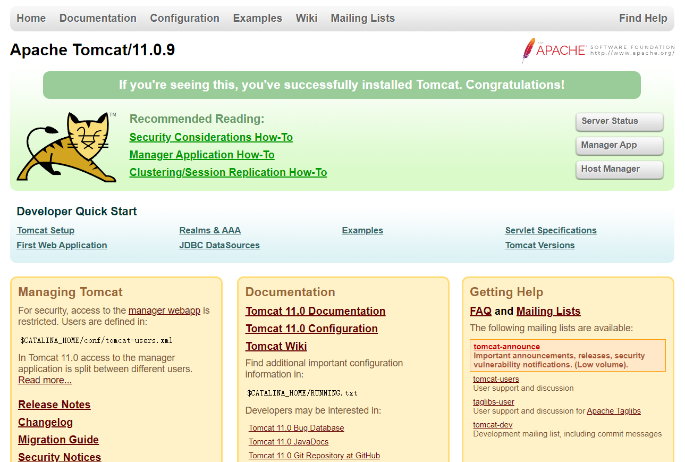Visit the Examples quick start link
The image size is (685, 462).
(362, 230)
